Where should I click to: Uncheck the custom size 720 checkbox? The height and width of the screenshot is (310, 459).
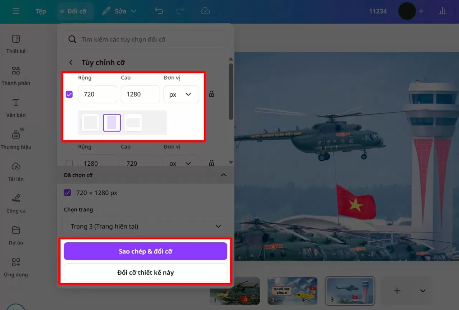69,94
